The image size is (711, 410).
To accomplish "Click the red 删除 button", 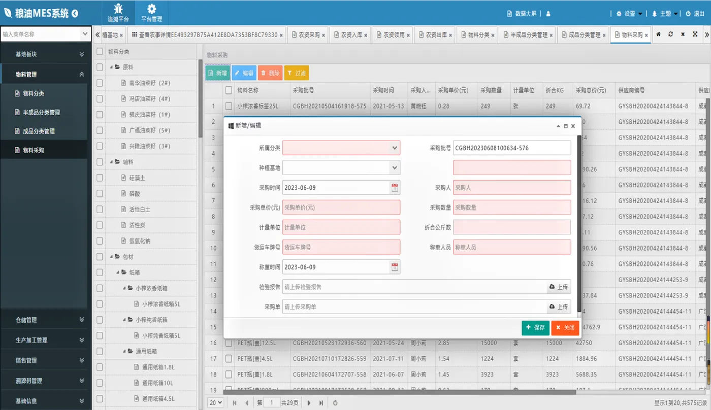I will [x=270, y=73].
